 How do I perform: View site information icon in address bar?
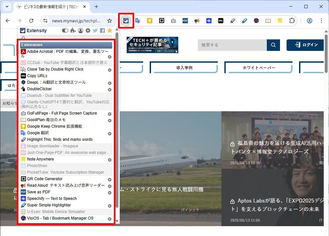[45, 21]
